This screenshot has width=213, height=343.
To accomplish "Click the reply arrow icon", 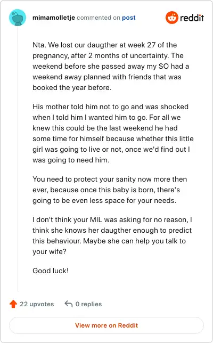I will pyautogui.click(x=69, y=304).
